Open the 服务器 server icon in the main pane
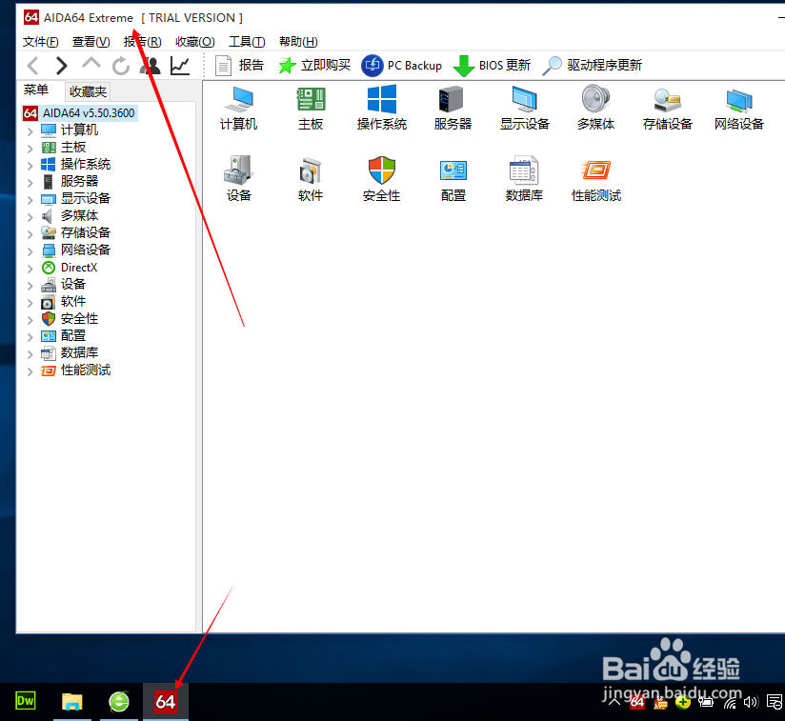Viewport: 785px width, 721px height. pyautogui.click(x=453, y=108)
